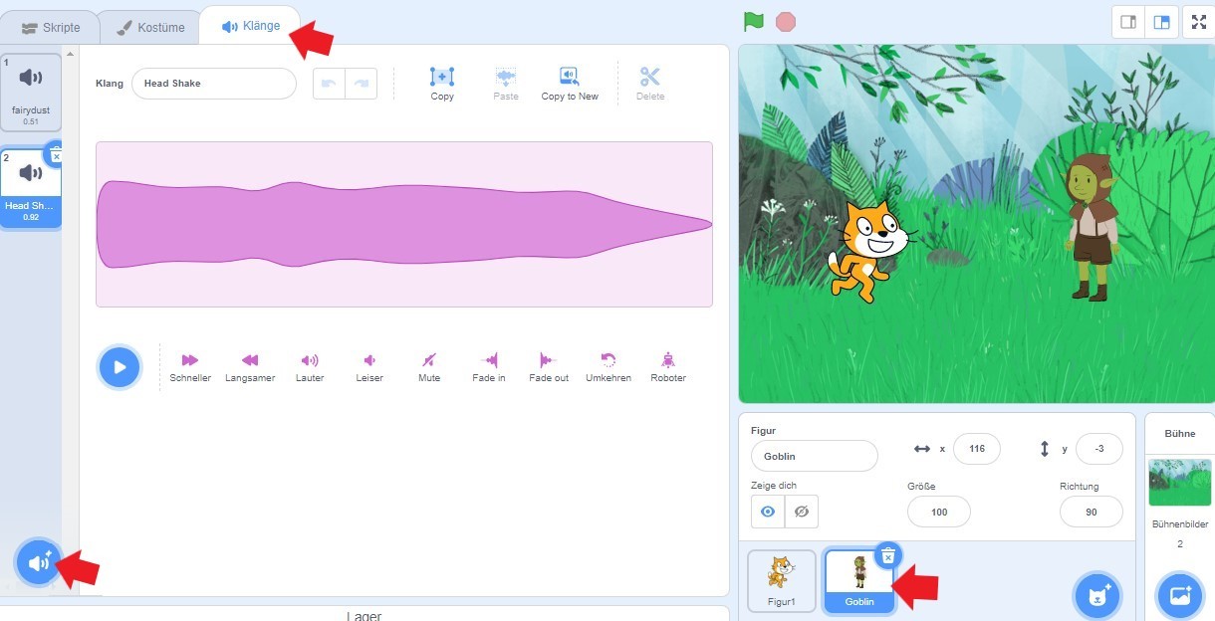Click the Copy sound tool
1215x621 pixels.
(442, 84)
